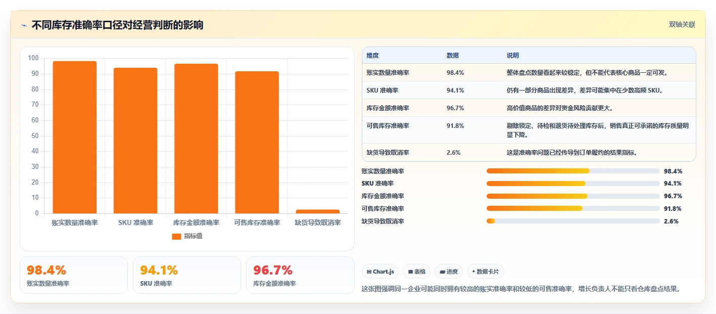Click description 高价值商品的差异对资金风险贡献更大
716x314 pixels.
click(x=560, y=108)
